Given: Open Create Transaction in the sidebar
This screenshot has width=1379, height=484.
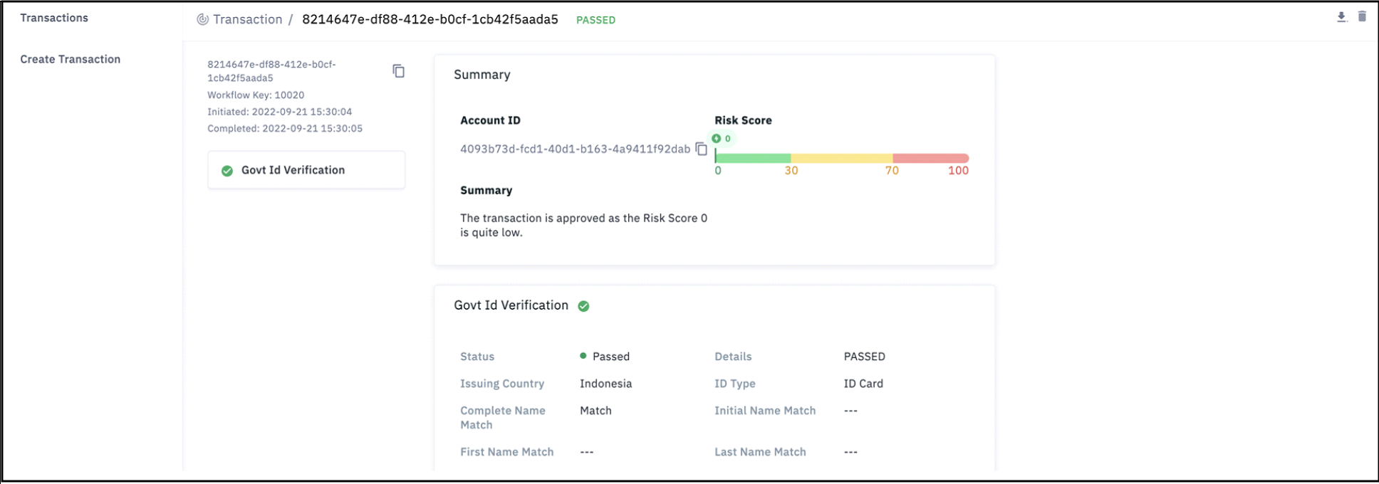Looking at the screenshot, I should [70, 59].
